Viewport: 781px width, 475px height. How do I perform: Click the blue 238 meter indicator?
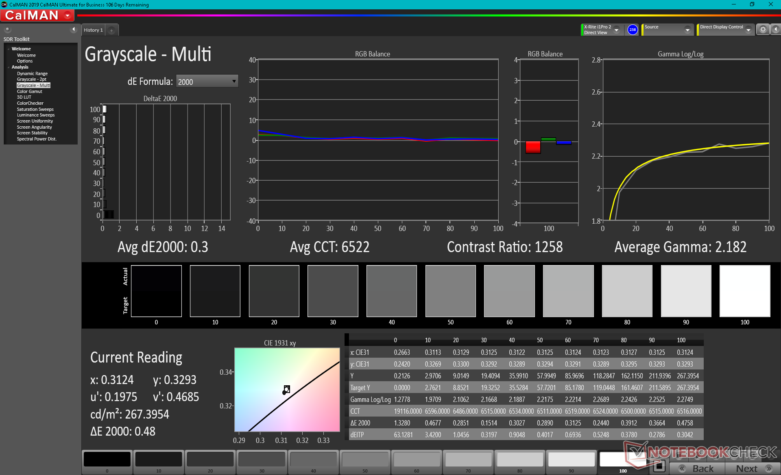point(633,30)
